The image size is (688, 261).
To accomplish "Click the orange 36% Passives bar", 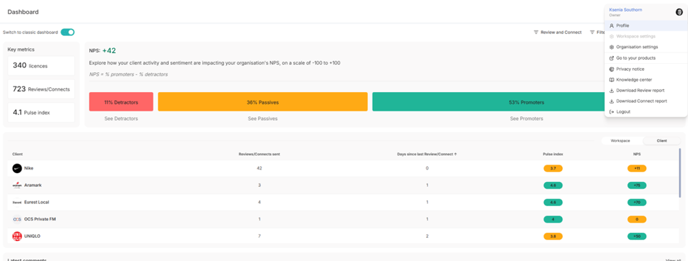I will point(262,102).
